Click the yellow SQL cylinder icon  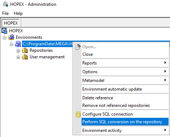(78, 115)
